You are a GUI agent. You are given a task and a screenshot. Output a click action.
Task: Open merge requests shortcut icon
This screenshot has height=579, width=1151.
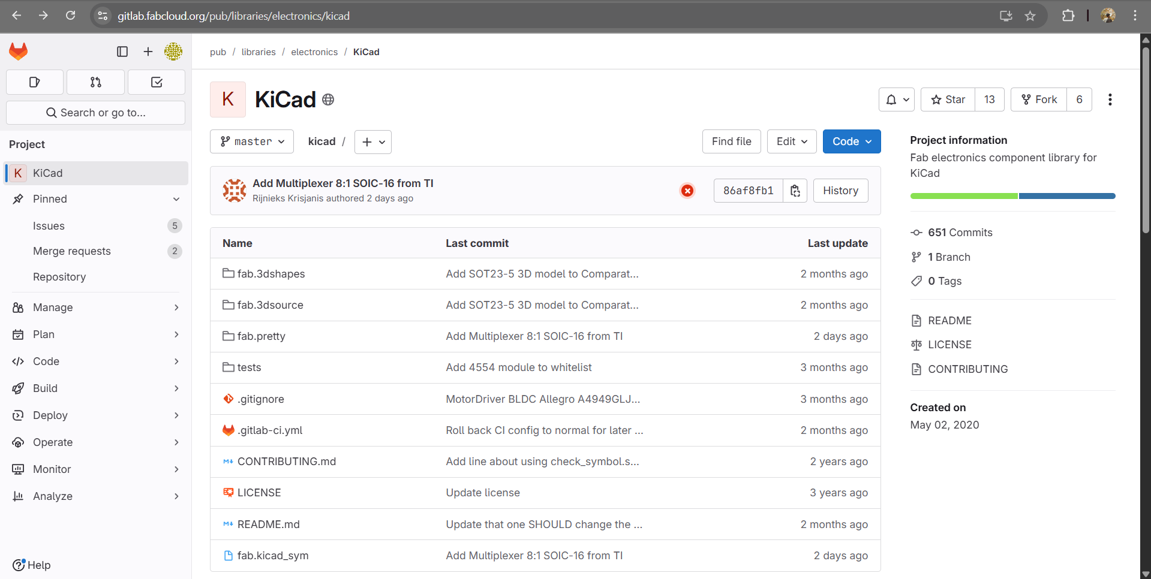click(96, 82)
